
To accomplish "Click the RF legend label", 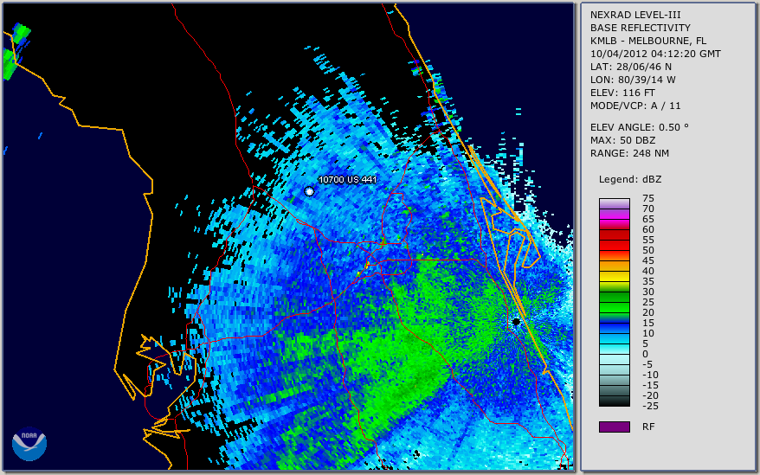I will 648,427.
